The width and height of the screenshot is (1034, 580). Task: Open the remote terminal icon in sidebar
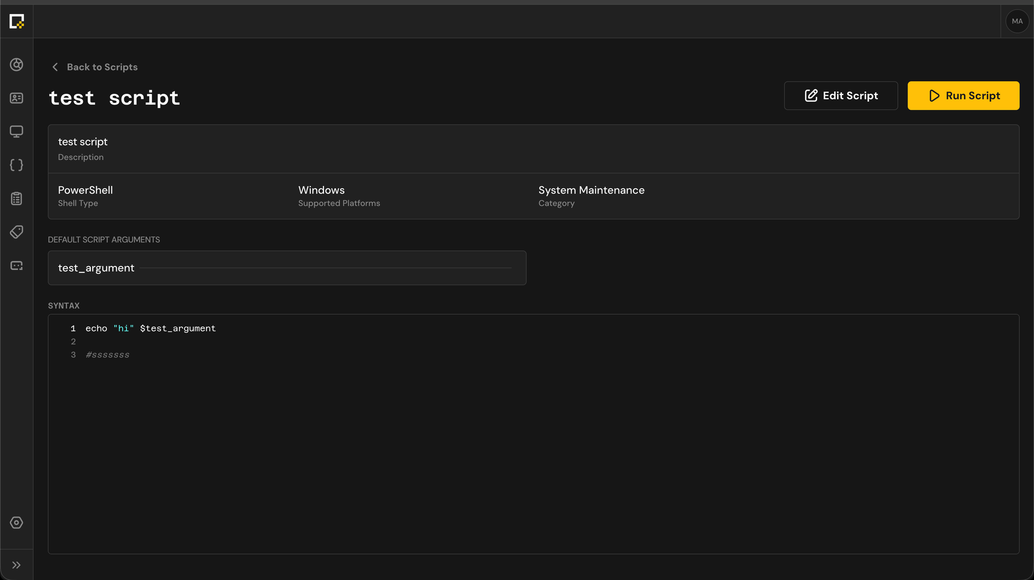[x=17, y=266]
